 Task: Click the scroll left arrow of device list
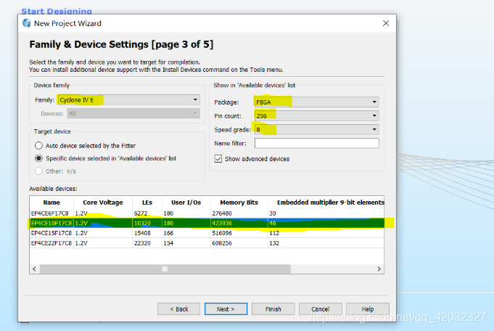coord(34,269)
